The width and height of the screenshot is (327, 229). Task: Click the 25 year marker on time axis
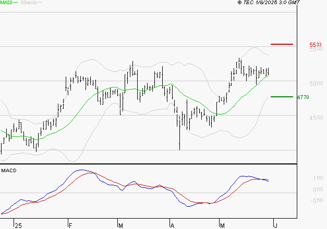(18, 225)
